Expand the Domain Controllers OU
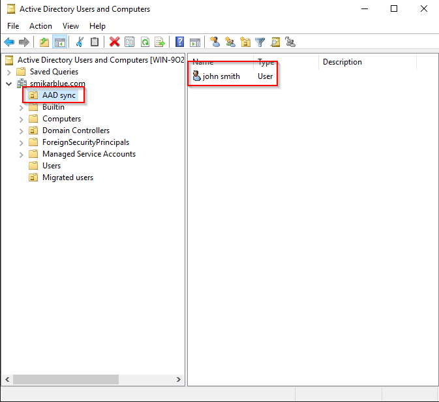This screenshot has width=439, height=402. [x=22, y=131]
